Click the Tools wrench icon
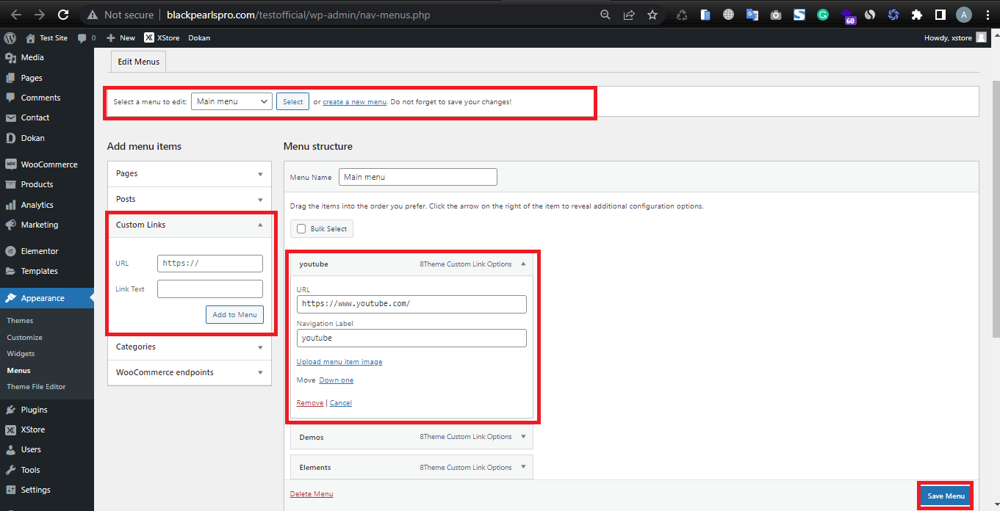1000x511 pixels. (10, 470)
